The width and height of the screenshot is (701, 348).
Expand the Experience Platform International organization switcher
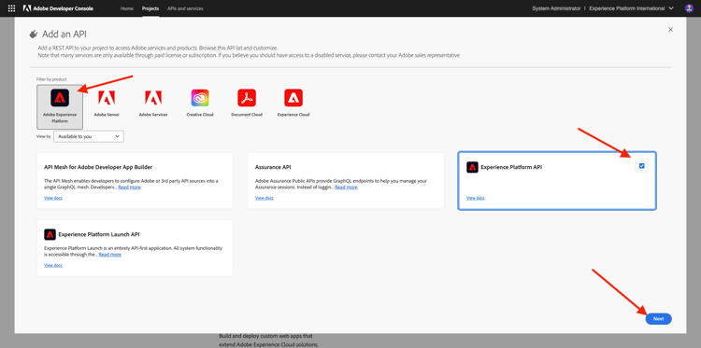[631, 8]
